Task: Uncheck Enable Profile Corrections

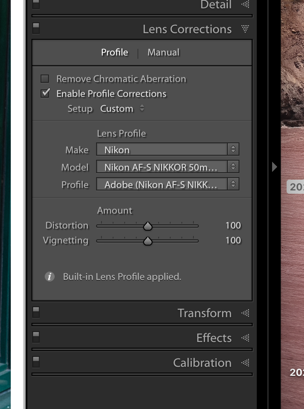Action: click(x=45, y=93)
